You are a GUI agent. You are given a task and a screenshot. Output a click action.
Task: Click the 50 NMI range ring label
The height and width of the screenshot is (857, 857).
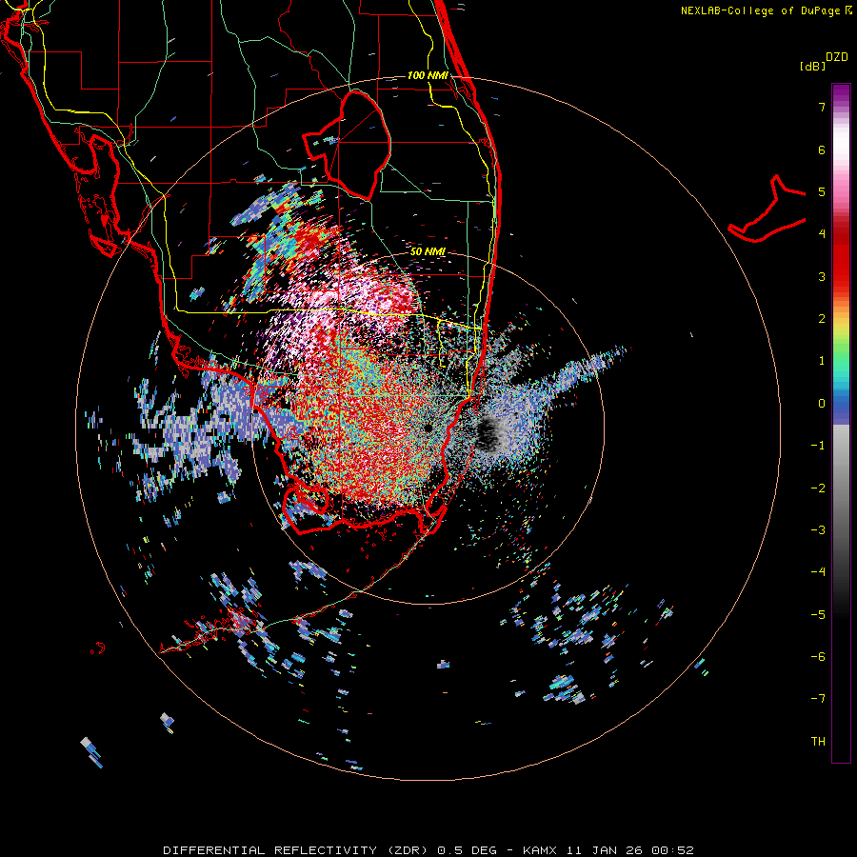coord(428,251)
